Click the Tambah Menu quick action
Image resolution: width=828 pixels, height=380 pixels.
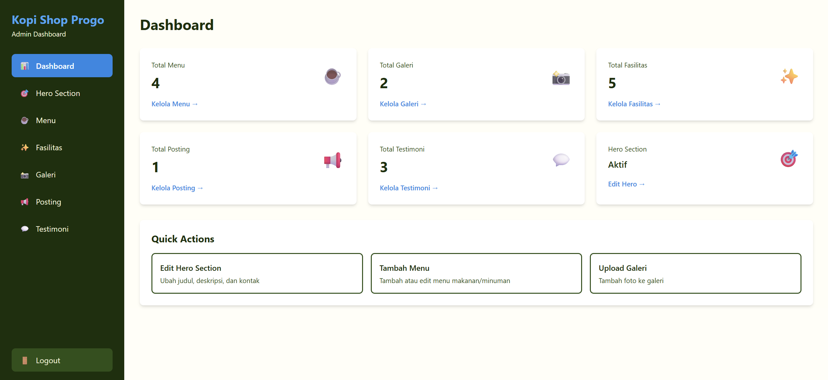pyautogui.click(x=476, y=273)
